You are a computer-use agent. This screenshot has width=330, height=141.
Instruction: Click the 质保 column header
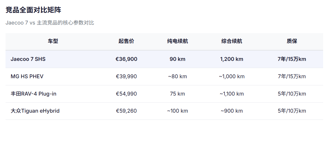292,41
